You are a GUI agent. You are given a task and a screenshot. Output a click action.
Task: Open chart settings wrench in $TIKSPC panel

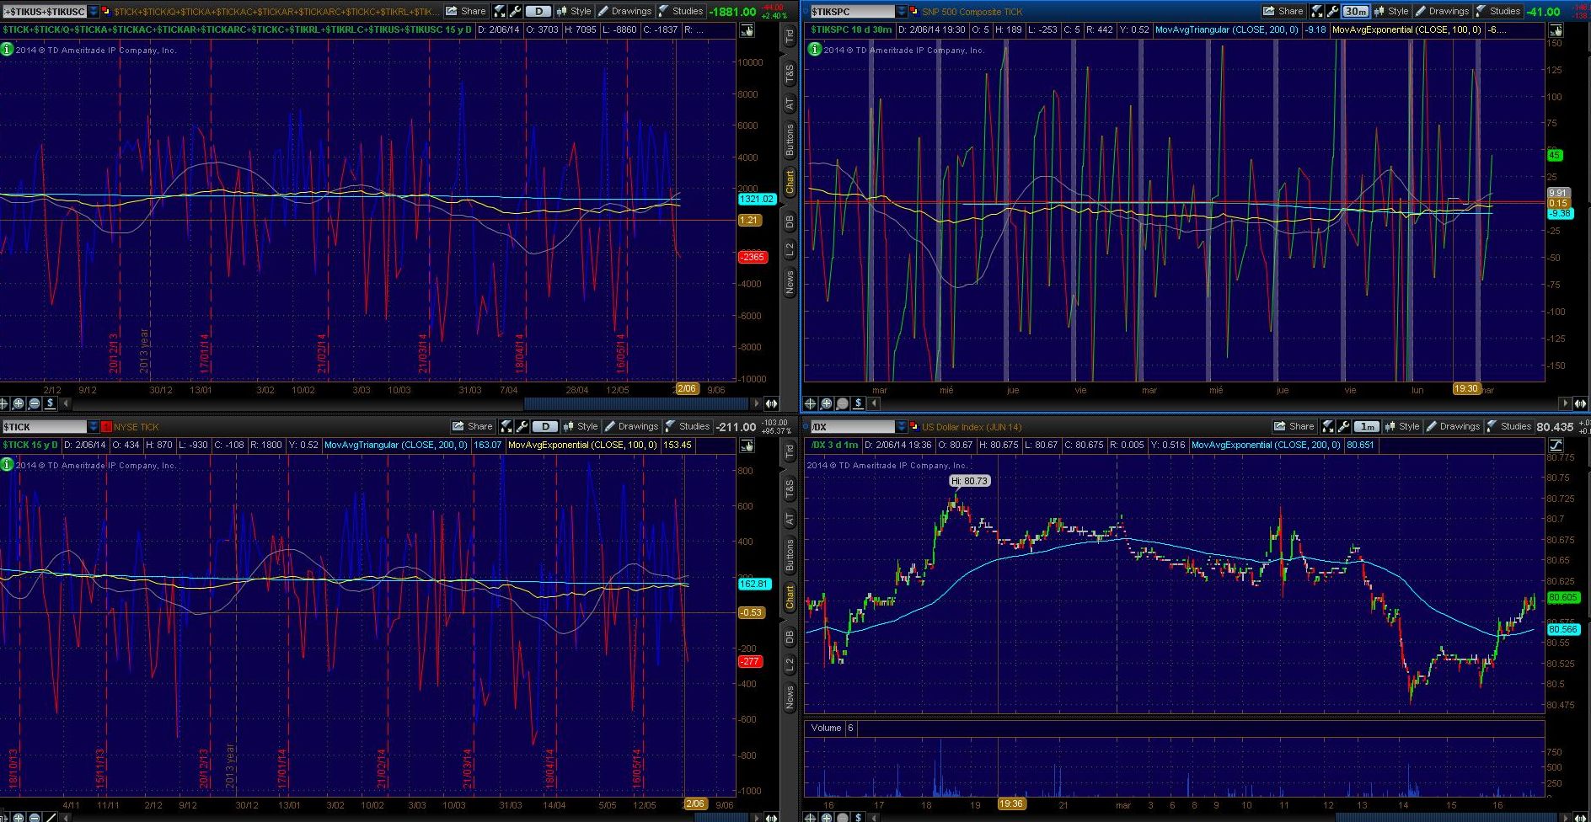(x=1332, y=11)
